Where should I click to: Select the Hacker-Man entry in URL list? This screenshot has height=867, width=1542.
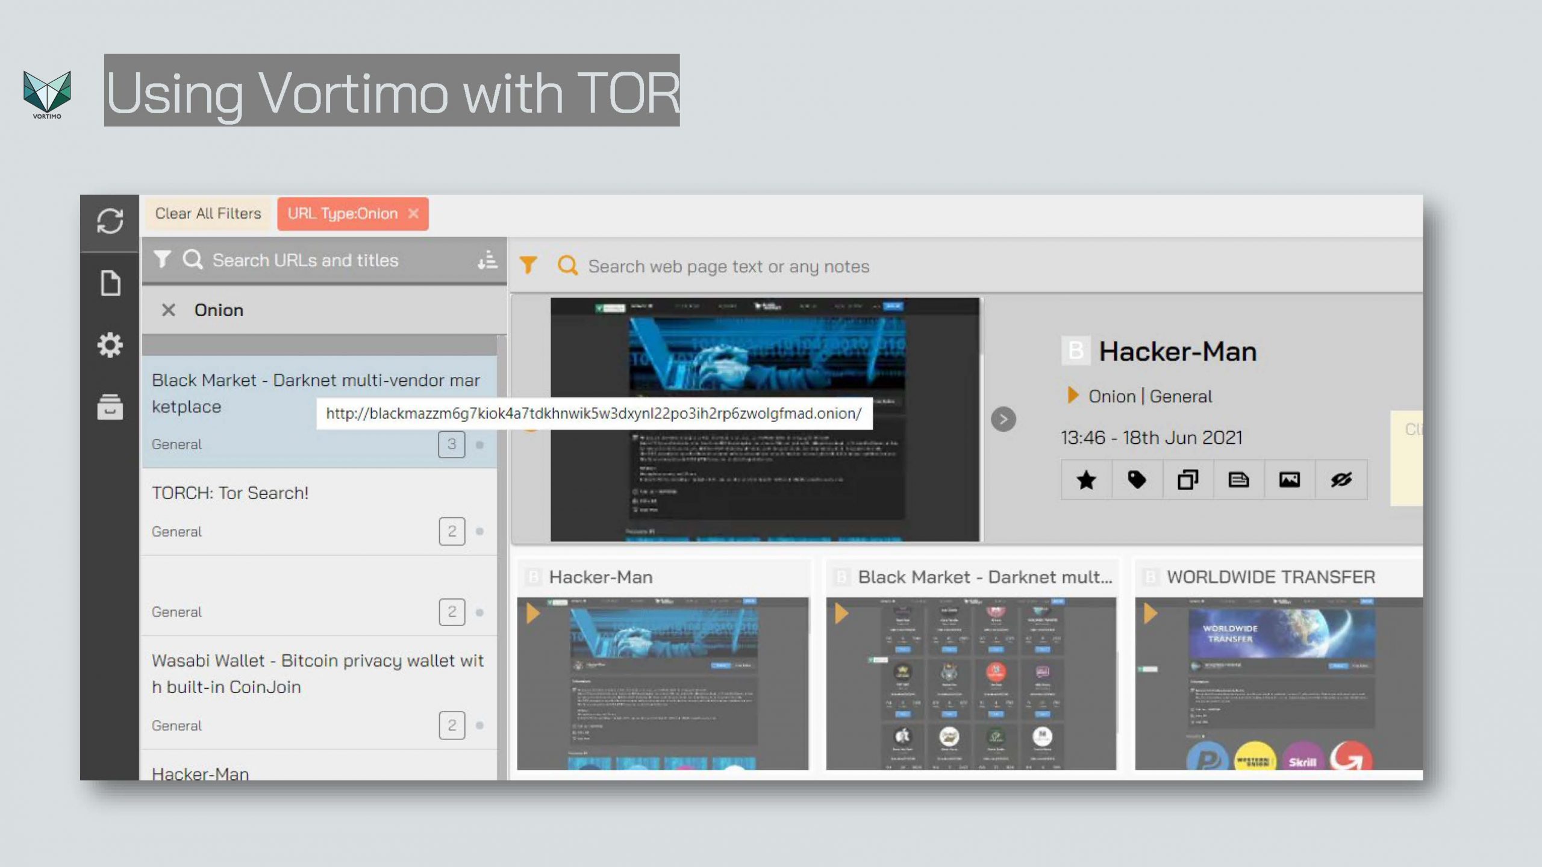320,766
